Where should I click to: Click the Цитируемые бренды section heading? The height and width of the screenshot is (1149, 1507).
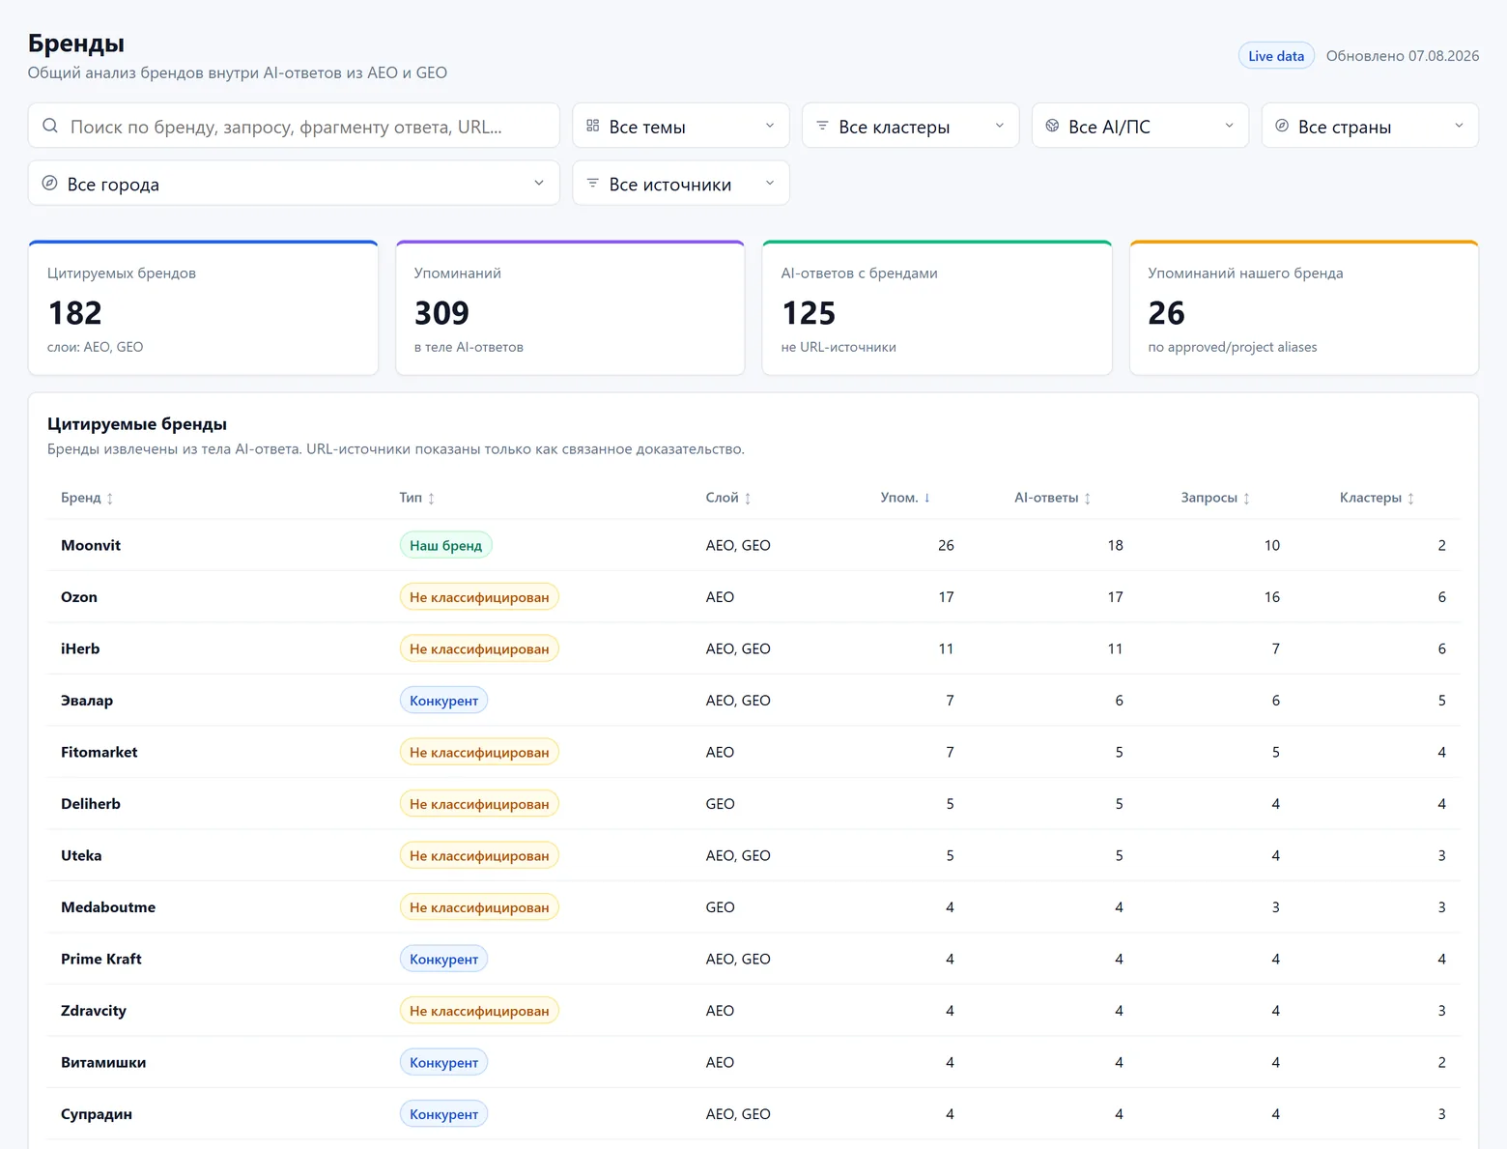[137, 424]
